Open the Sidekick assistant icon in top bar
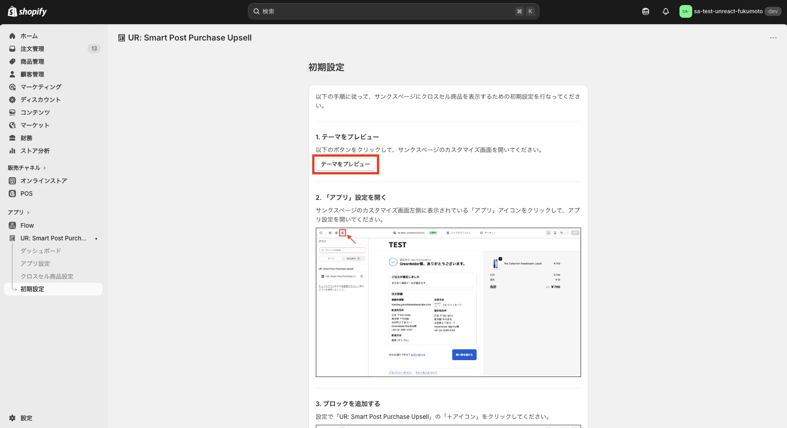 pos(646,11)
